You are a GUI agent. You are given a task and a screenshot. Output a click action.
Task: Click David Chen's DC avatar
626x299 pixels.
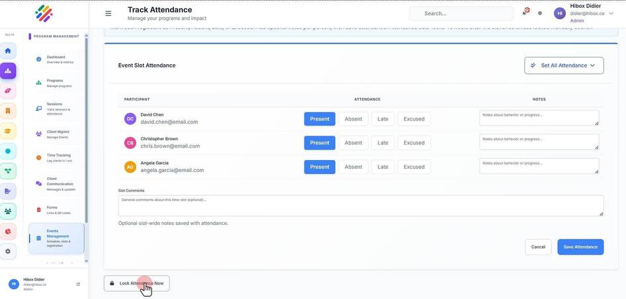(130, 118)
